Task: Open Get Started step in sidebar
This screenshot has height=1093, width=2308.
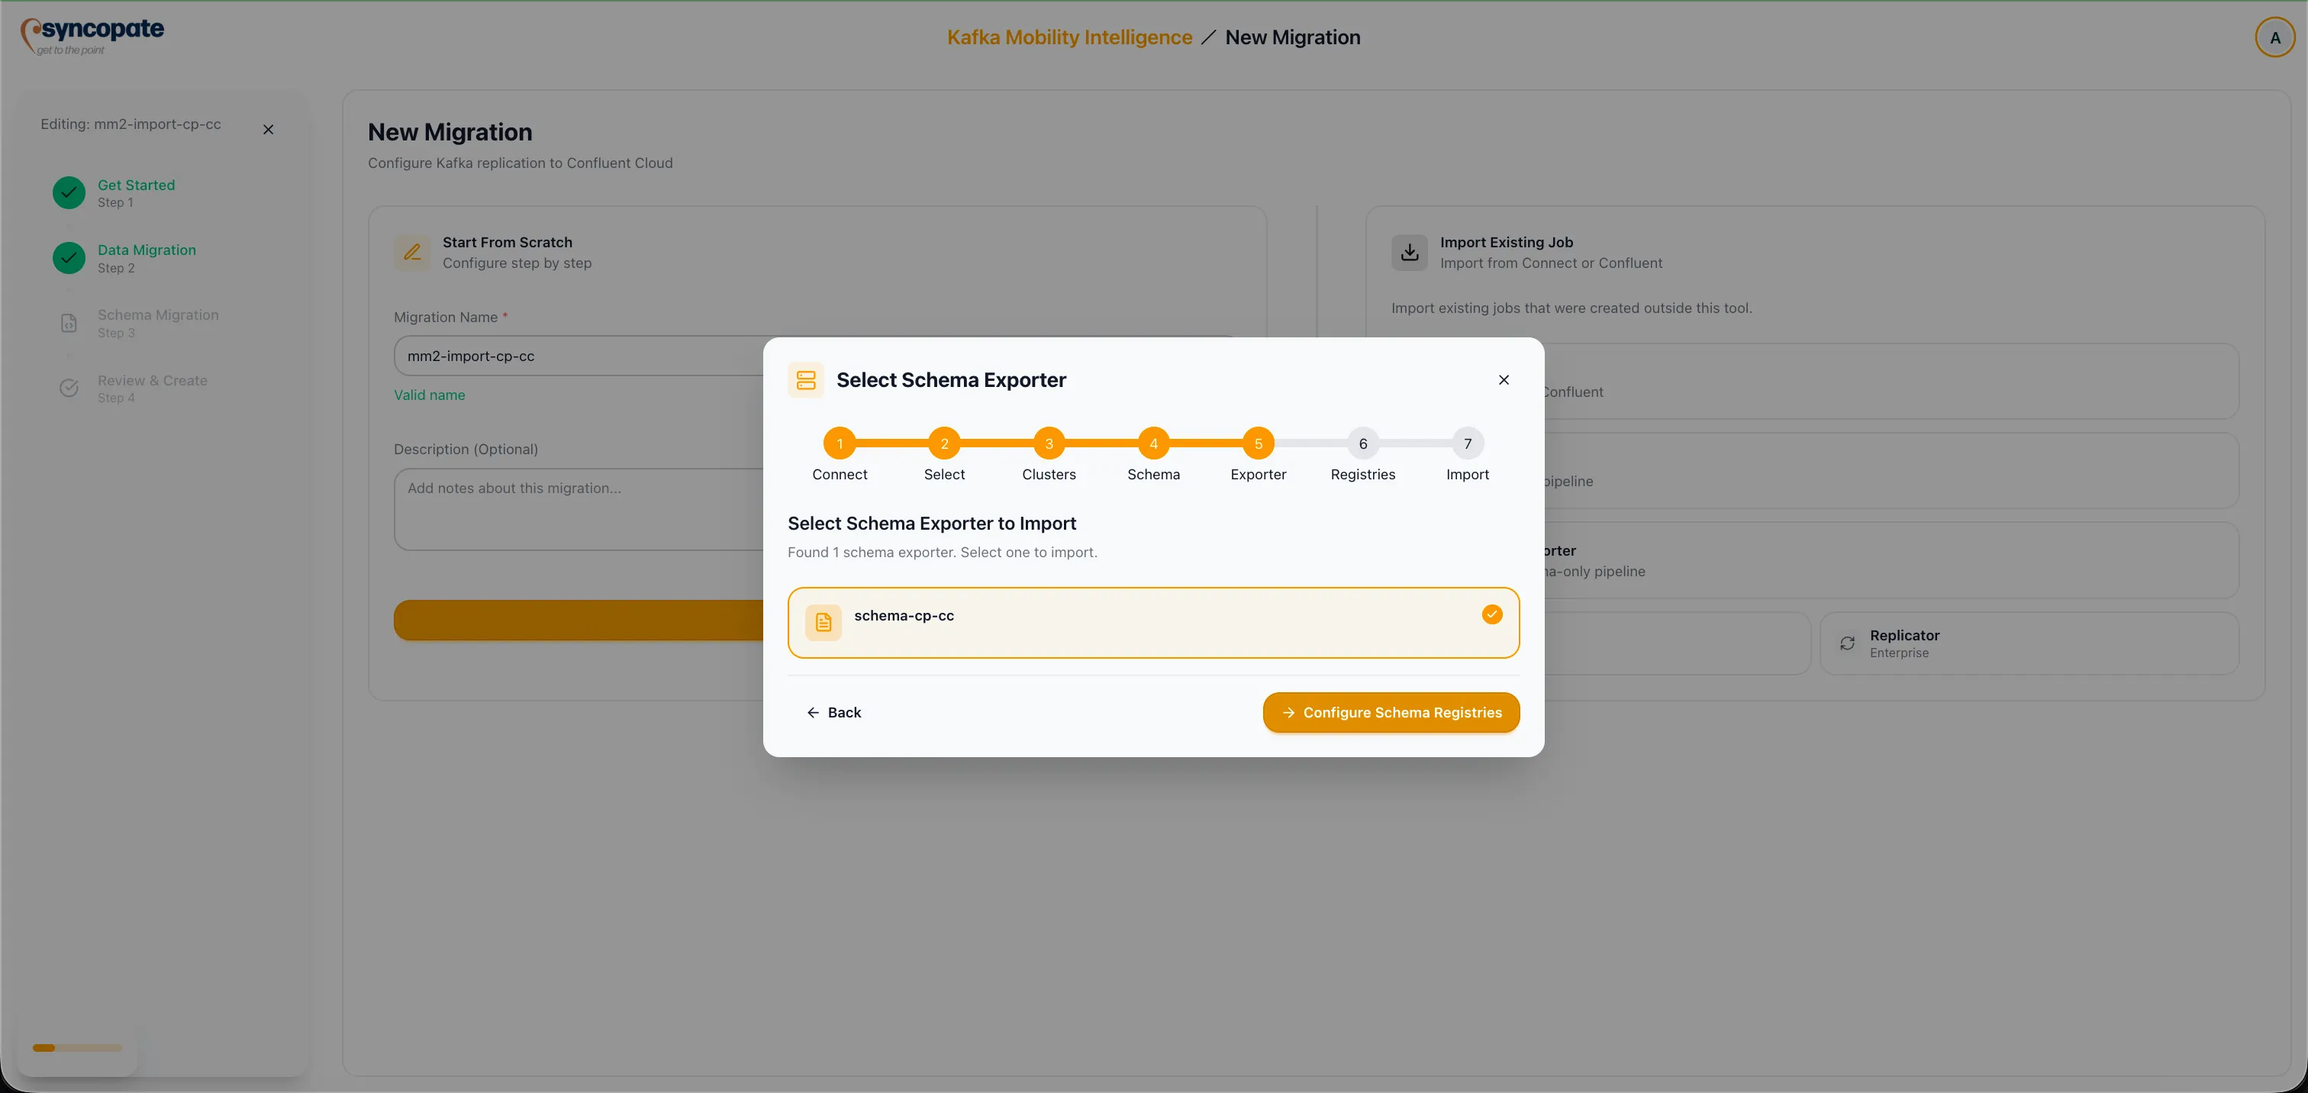Action: coord(136,185)
